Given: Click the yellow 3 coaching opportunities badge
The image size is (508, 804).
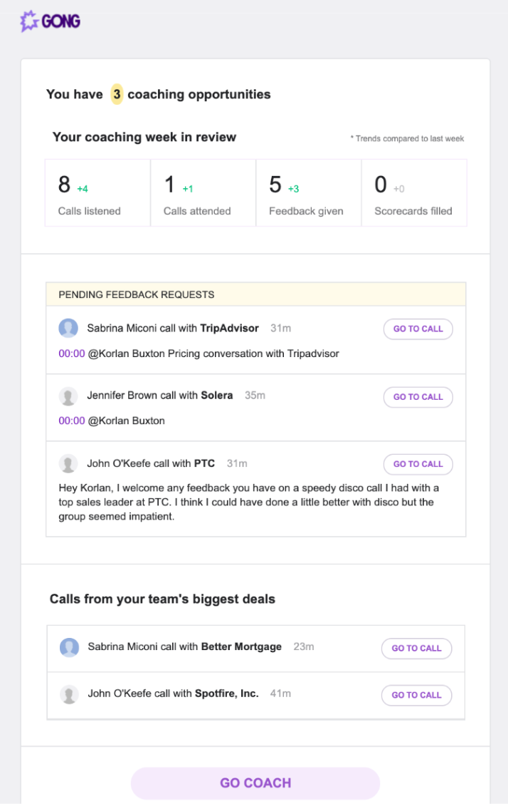Looking at the screenshot, I should click(x=117, y=94).
